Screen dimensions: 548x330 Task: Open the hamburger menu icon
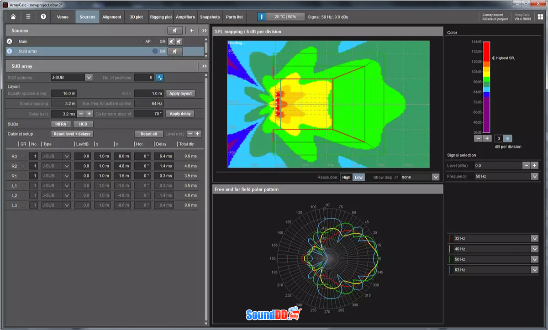click(x=28, y=17)
